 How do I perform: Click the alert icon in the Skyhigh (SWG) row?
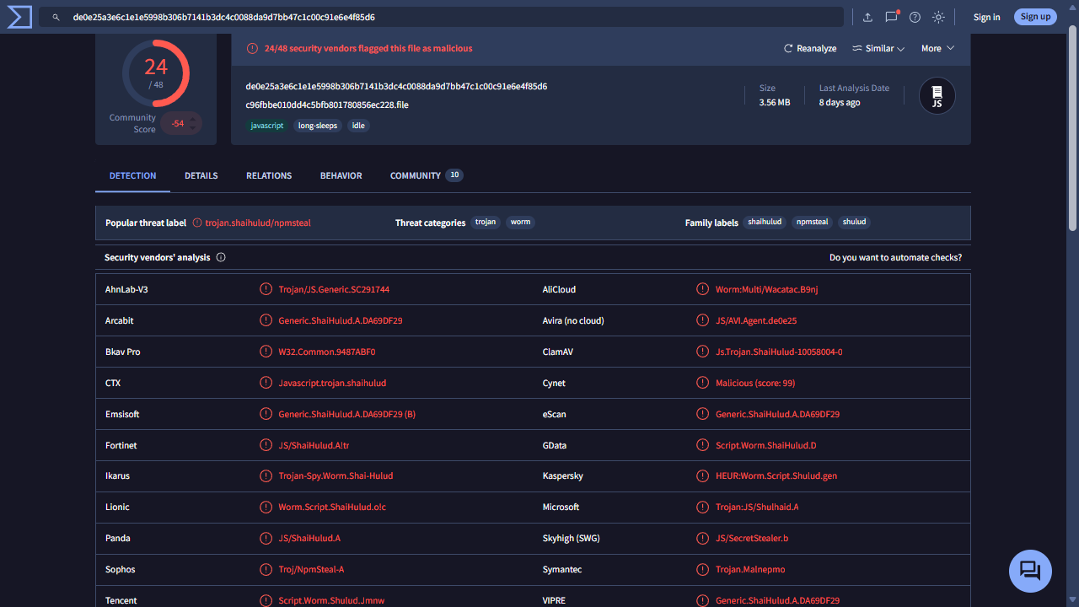702,538
